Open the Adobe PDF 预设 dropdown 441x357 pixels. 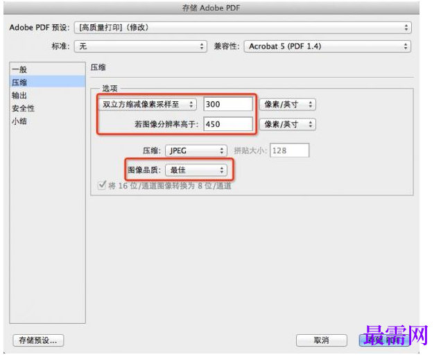click(x=243, y=28)
